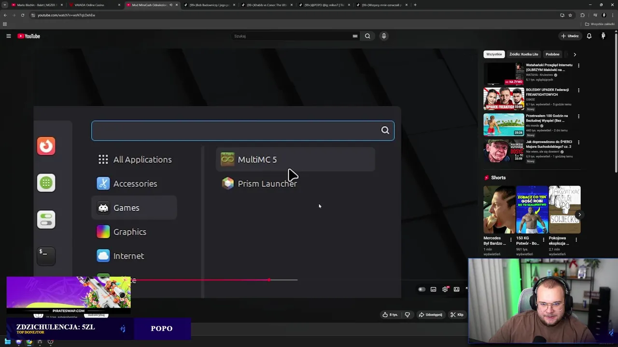Viewport: 618px width, 347px height.
Task: Start voice search with the microphone icon
Action: click(384, 36)
